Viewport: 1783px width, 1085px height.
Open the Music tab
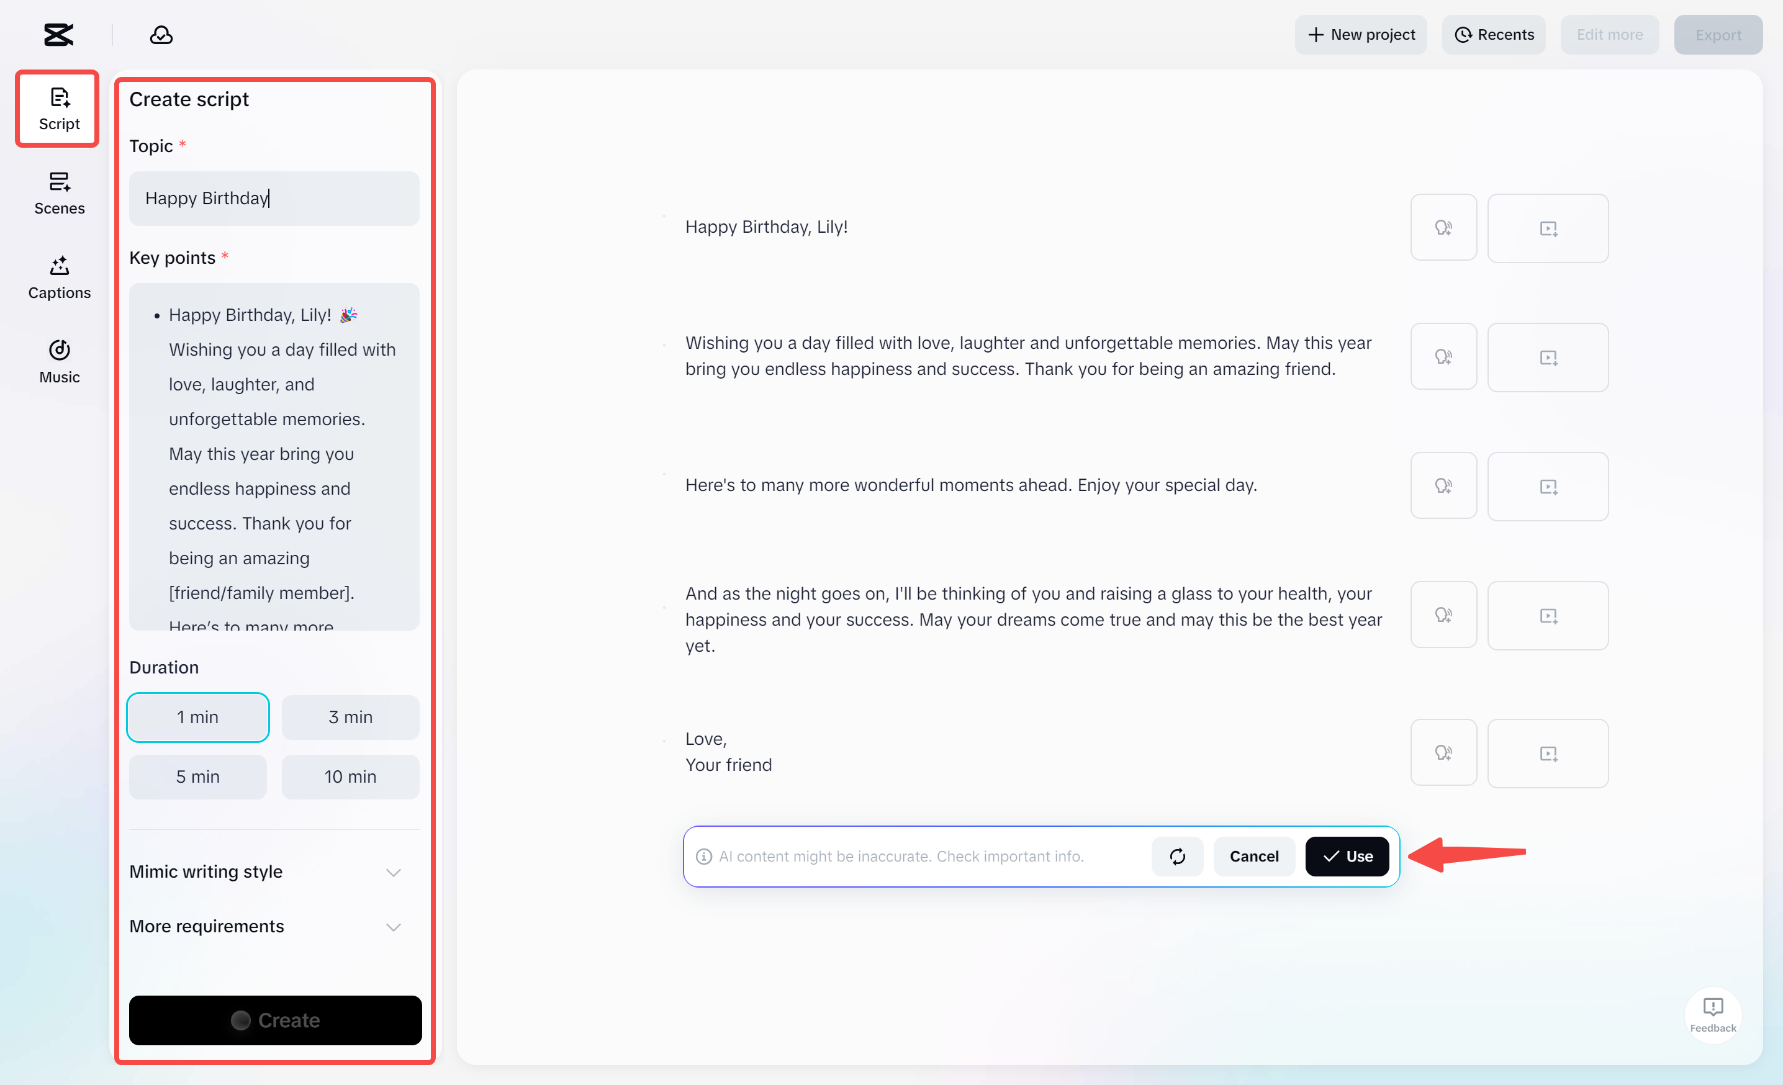pyautogui.click(x=60, y=362)
